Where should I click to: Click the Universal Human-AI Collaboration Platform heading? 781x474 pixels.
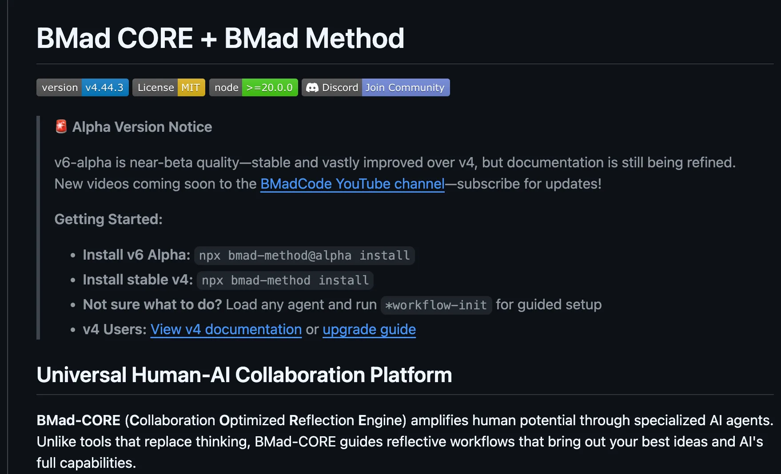[244, 375]
